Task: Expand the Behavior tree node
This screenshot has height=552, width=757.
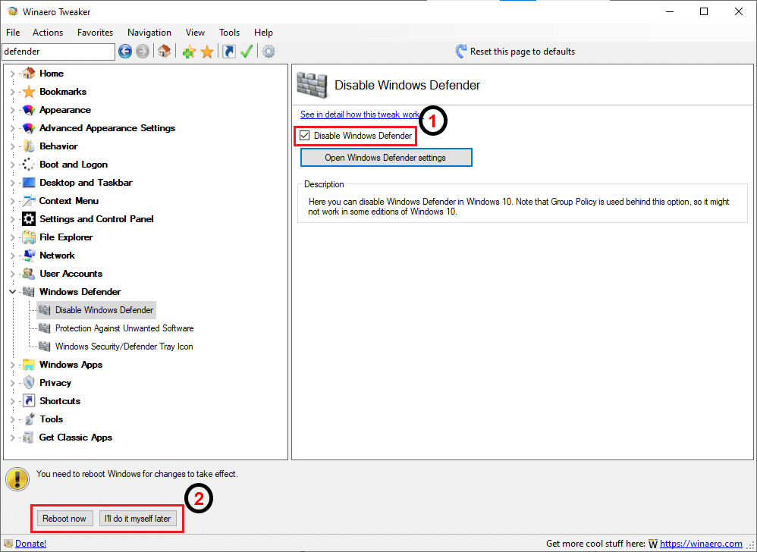Action: pos(13,146)
